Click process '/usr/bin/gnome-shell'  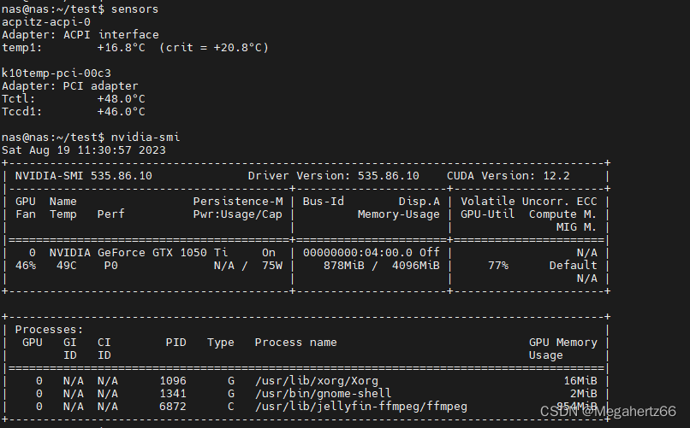click(x=323, y=394)
